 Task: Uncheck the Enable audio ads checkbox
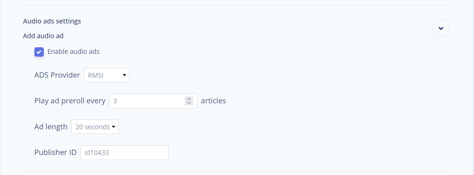[x=39, y=52]
